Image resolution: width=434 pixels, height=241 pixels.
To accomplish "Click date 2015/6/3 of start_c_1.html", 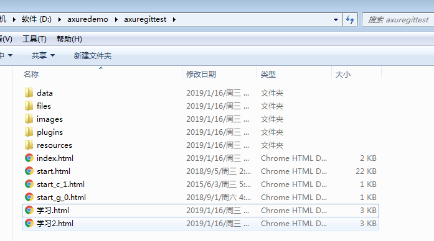I will [219, 184].
